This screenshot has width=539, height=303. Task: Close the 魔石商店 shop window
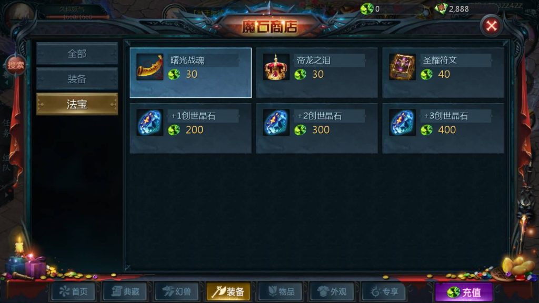tap(491, 26)
